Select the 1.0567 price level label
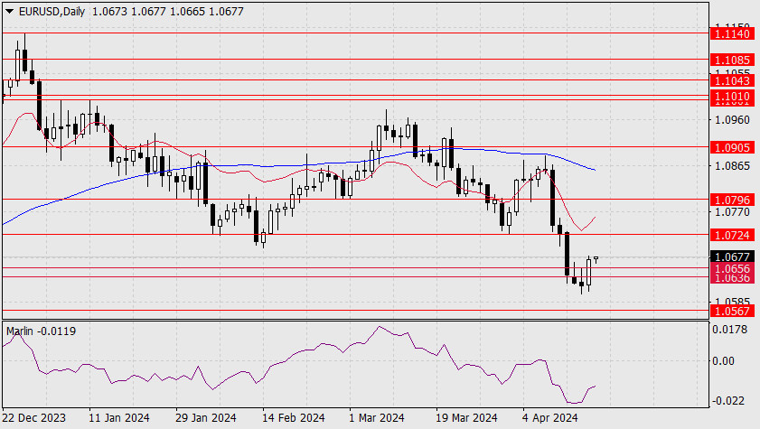Viewport: 760px width, 429px height. click(732, 311)
